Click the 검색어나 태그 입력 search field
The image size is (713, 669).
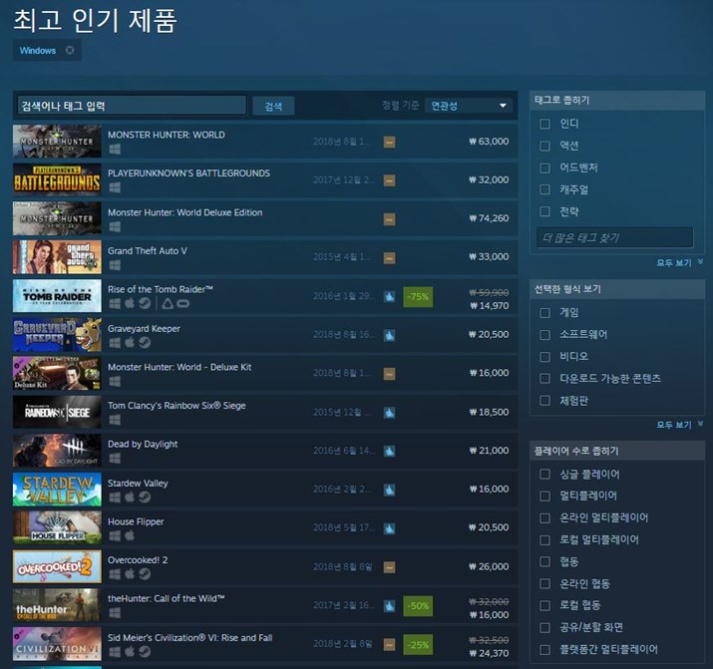tap(132, 106)
